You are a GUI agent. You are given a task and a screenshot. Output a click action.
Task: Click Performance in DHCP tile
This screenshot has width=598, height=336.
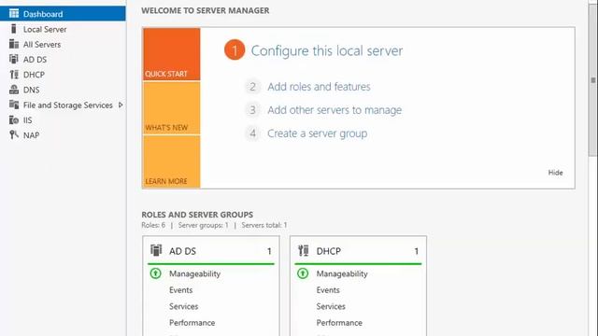point(339,323)
